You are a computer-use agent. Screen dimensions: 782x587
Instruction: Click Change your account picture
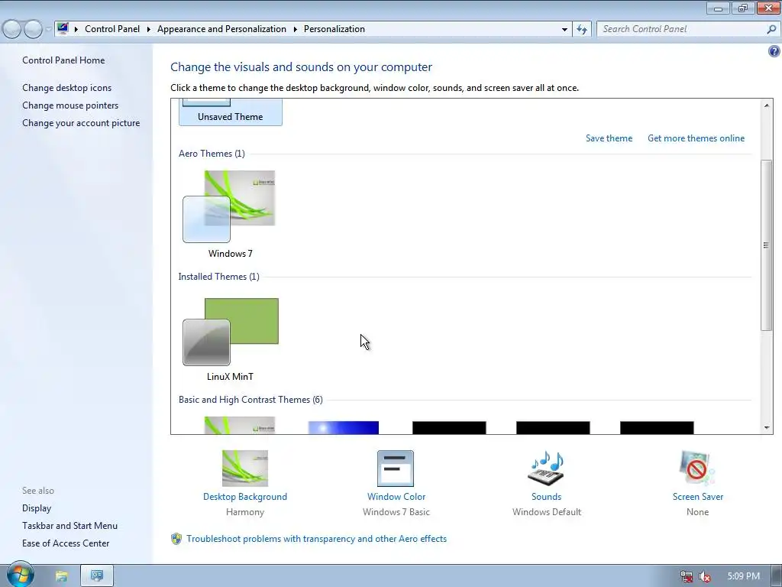[81, 123]
